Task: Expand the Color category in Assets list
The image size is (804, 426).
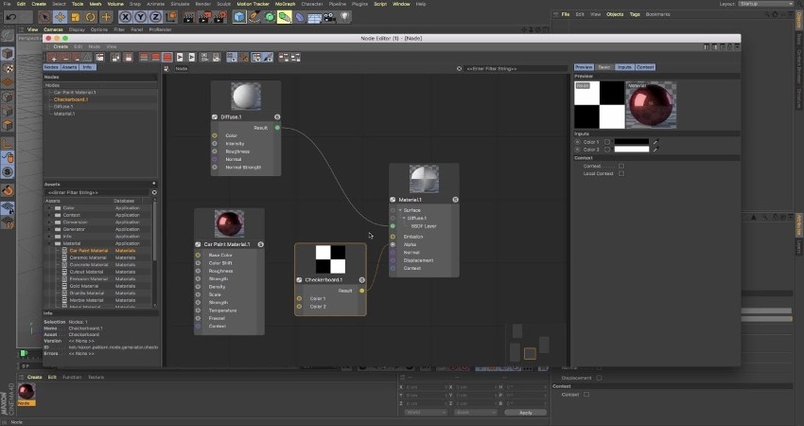Action: [50, 208]
